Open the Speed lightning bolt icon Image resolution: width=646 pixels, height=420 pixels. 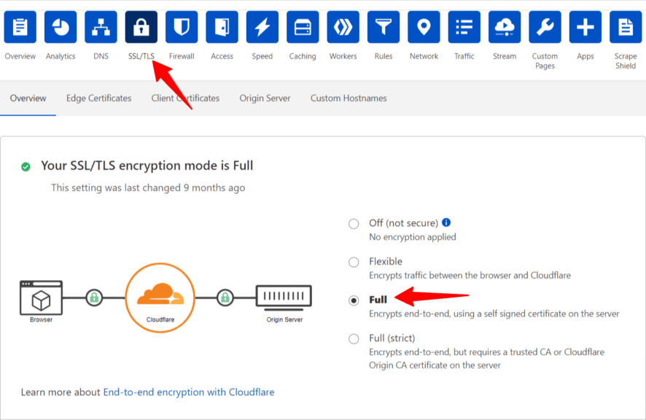[x=262, y=27]
